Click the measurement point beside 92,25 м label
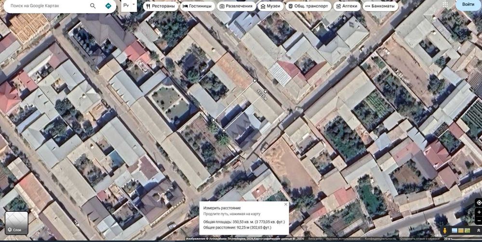The height and width of the screenshot is (242, 482). (x=266, y=91)
